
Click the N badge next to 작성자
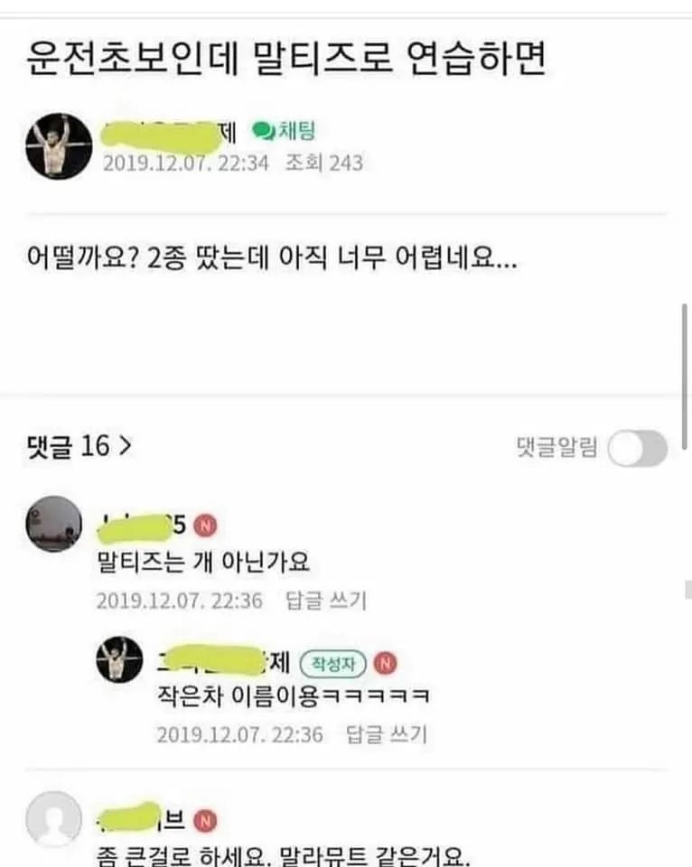385,663
